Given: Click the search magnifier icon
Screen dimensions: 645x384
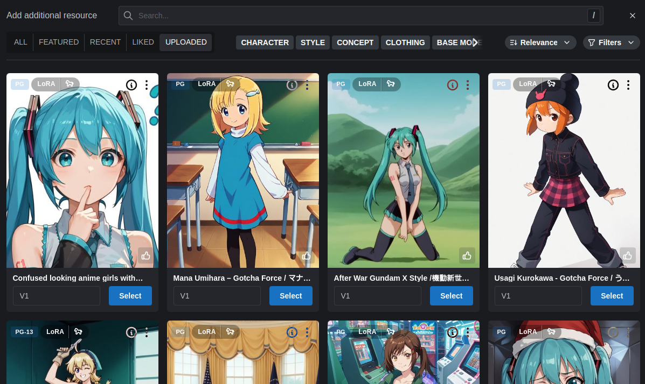Looking at the screenshot, I should pos(128,16).
